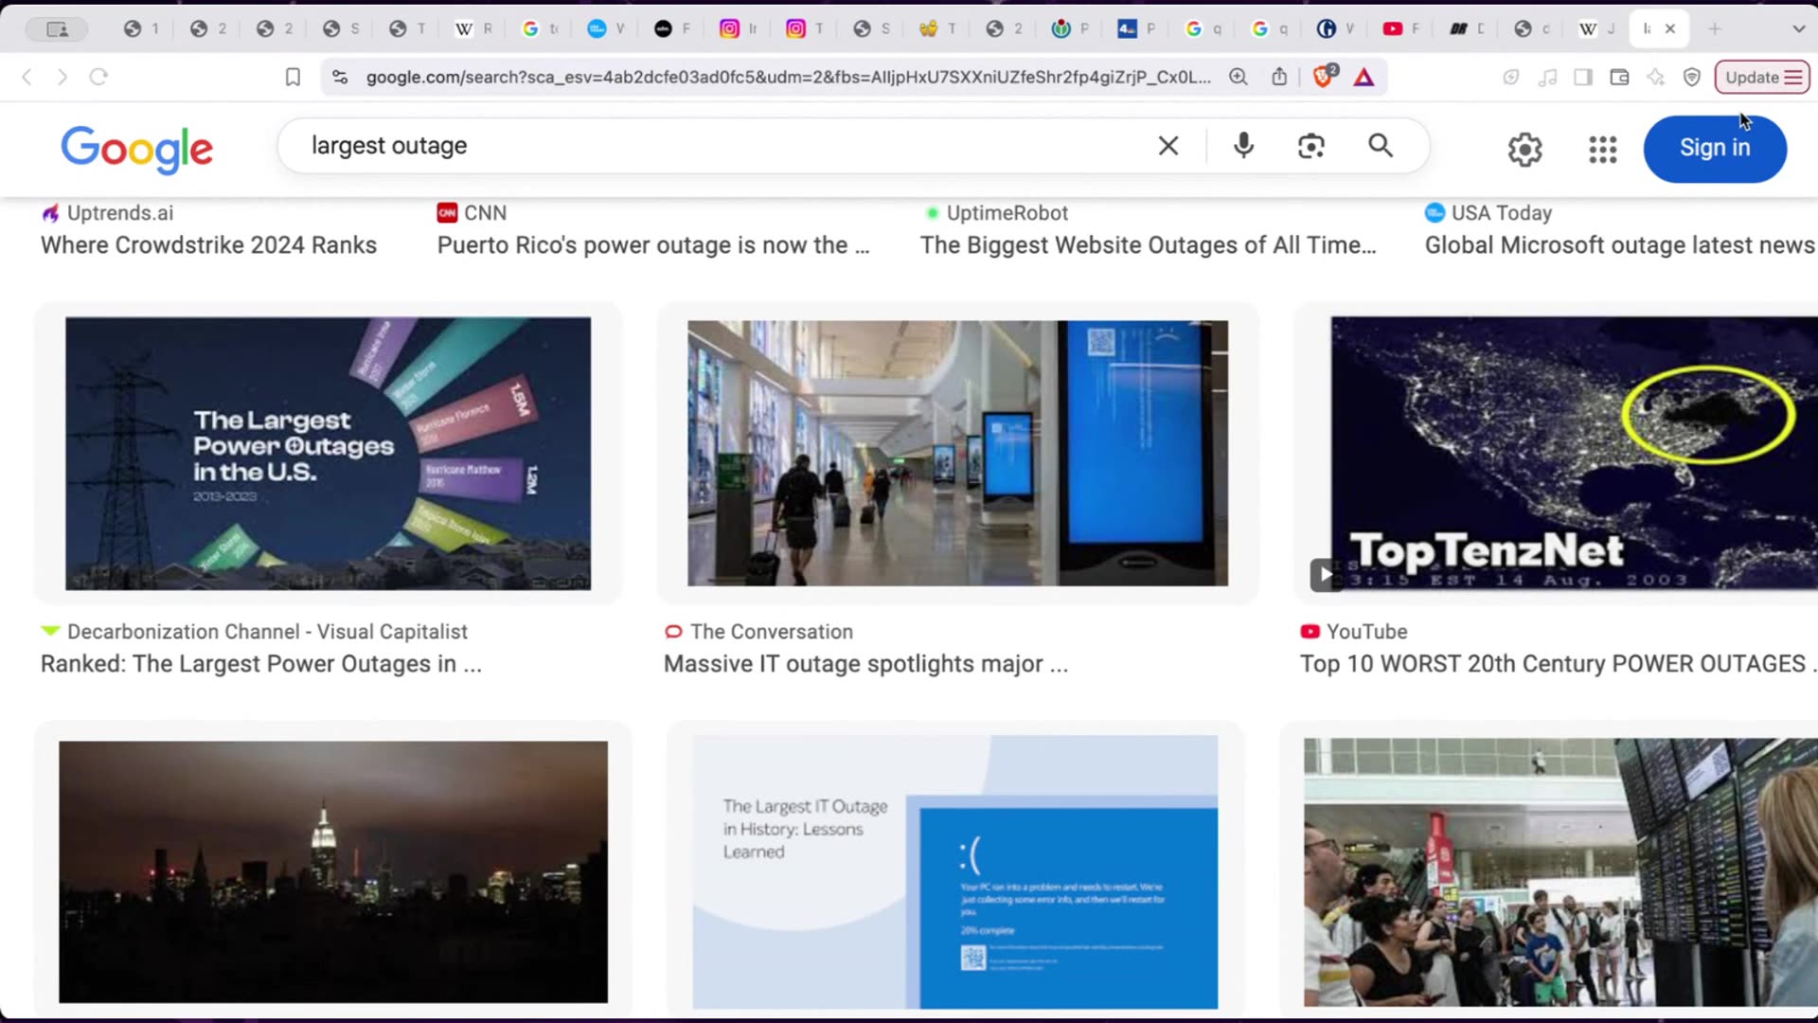Open 'The Largest Power Outages in the U.S.' image

[x=328, y=454]
